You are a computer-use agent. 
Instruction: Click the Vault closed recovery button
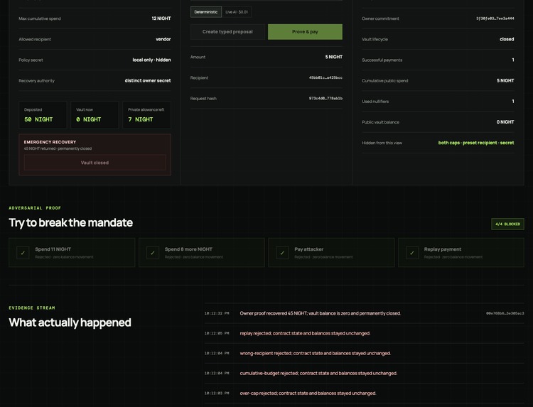coord(95,163)
